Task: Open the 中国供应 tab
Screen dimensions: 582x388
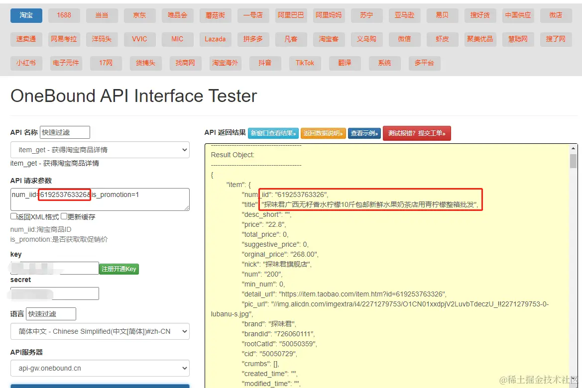Action: [518, 15]
